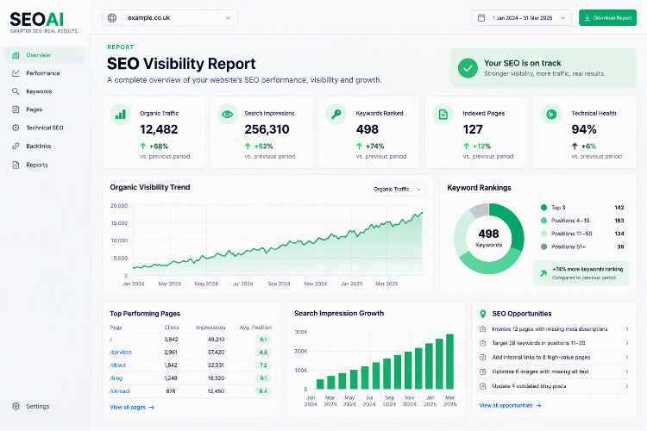647x431 pixels.
Task: Click the Technical Health icon
Action: [551, 115]
